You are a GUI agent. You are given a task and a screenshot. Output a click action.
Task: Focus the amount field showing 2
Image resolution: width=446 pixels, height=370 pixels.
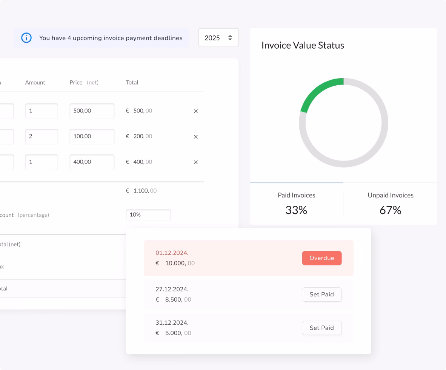coord(42,136)
